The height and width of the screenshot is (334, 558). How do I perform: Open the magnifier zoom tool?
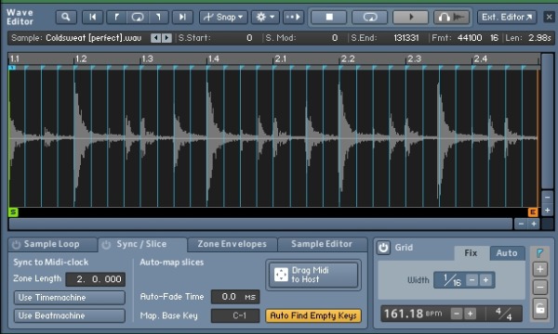[66, 17]
